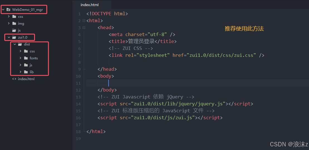Place cursor on empty line 11
The image size is (309, 150).
tap(197, 83)
